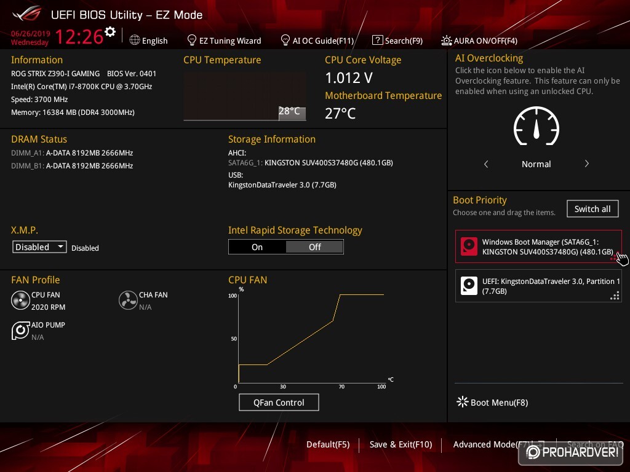Viewport: 630px width, 472px height.
Task: Click the ROG logo
Action: click(x=27, y=14)
